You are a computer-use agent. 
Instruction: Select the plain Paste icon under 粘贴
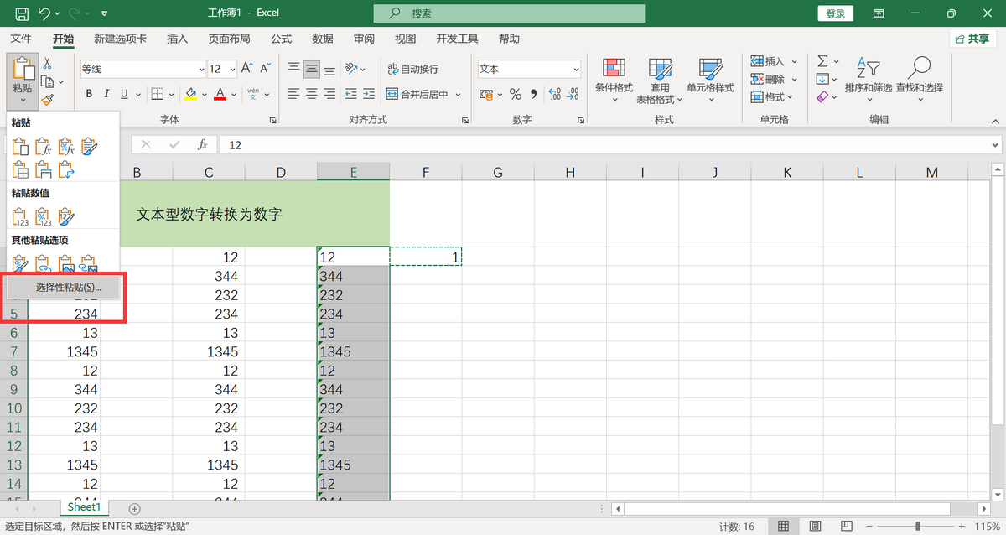21,148
